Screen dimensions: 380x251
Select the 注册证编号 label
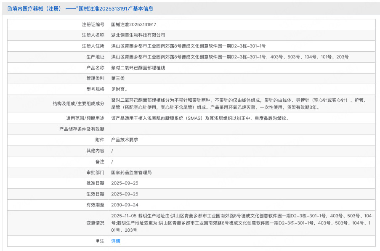(x=93, y=25)
